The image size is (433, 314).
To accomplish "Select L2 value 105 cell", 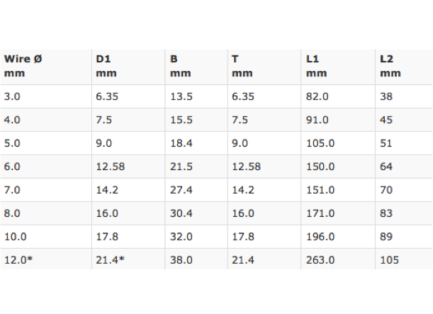I will click(390, 260).
